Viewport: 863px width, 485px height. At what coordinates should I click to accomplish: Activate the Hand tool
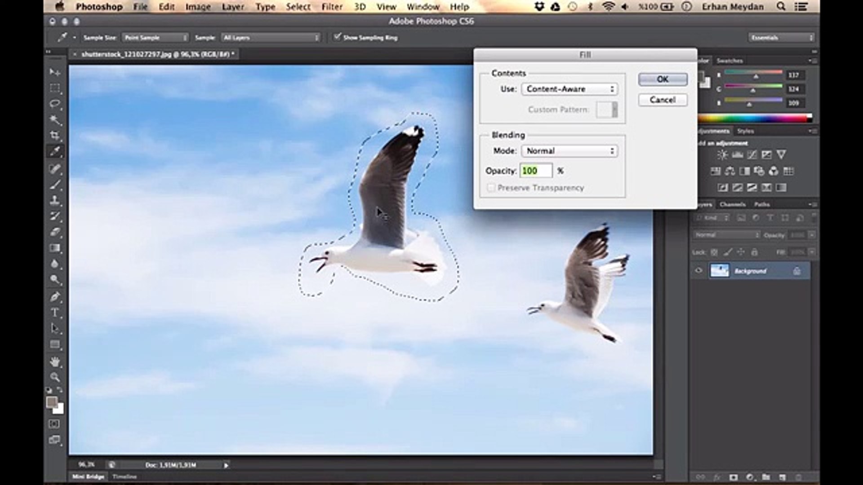click(55, 361)
